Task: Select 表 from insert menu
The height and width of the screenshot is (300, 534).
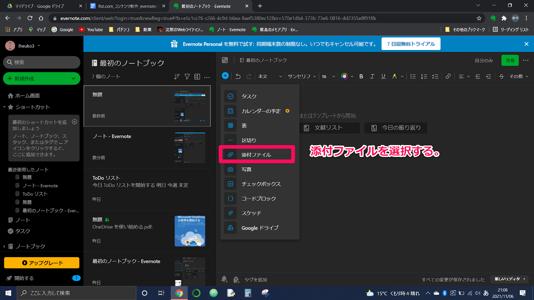Action: point(260,126)
